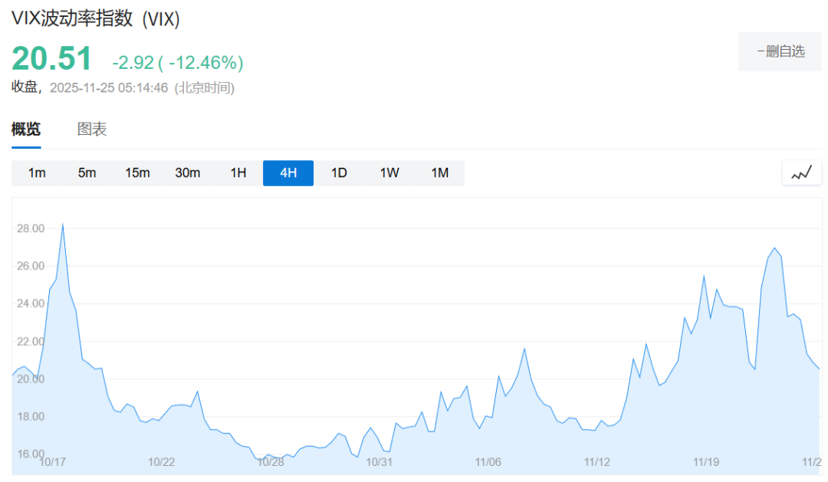Switch to the 1D interval

pyautogui.click(x=339, y=173)
